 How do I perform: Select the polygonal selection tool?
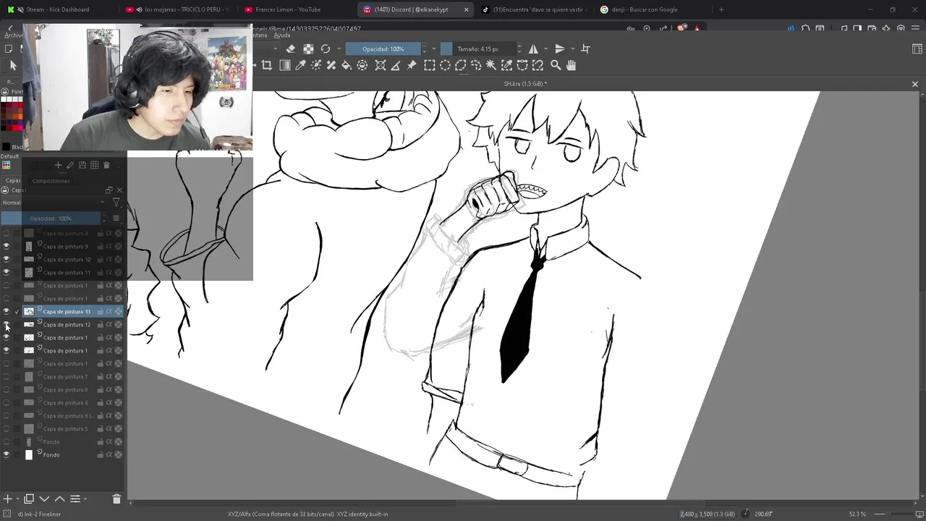click(x=460, y=65)
